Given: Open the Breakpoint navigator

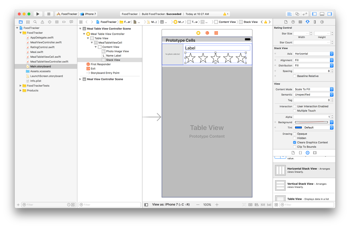Looking at the screenshot, I should pyautogui.click(x=64, y=22).
